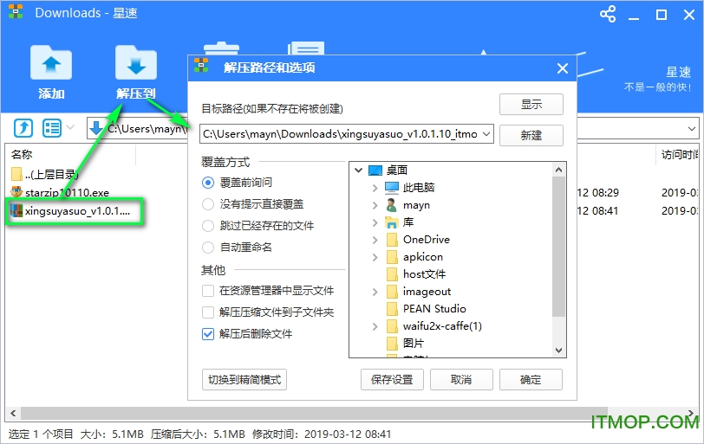Open main window address bar dropdown
This screenshot has height=444, width=704.
point(692,129)
